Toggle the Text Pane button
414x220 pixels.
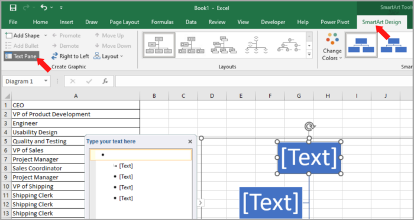tap(21, 56)
